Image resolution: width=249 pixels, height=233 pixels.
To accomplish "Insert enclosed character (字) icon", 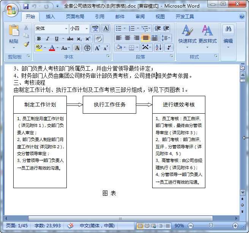I will coord(87,48).
